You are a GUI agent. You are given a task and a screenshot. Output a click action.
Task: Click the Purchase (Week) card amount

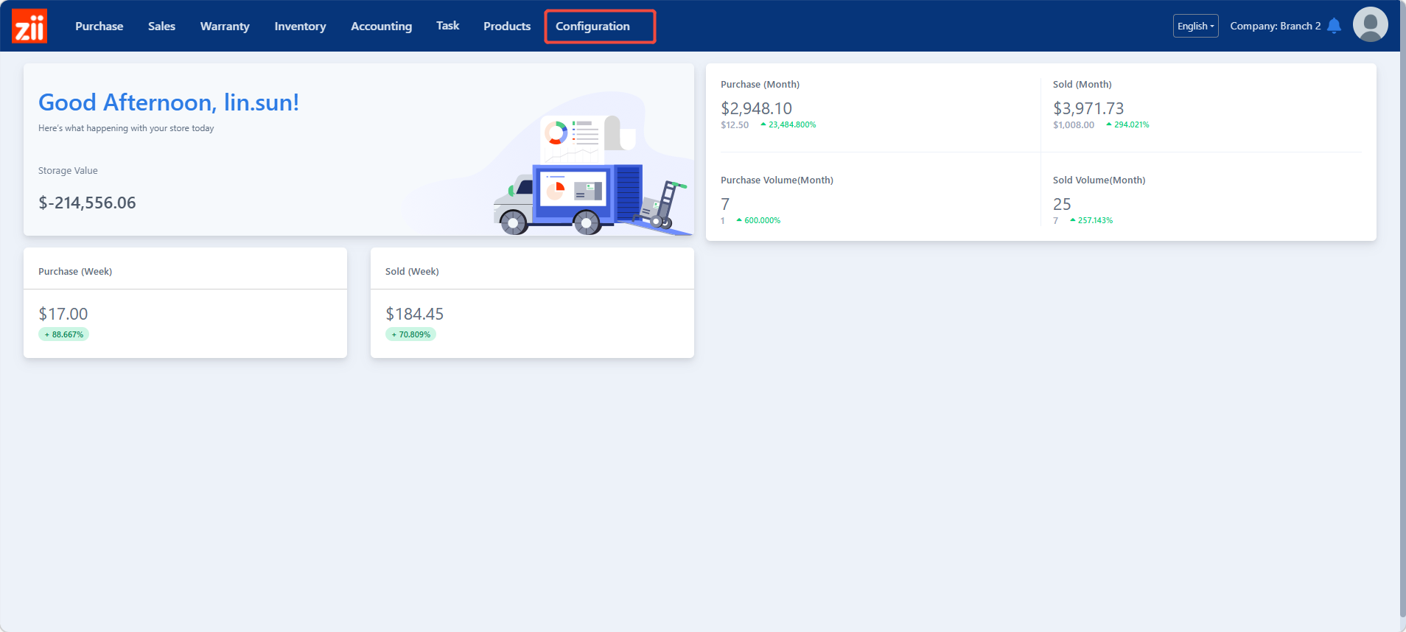(63, 314)
